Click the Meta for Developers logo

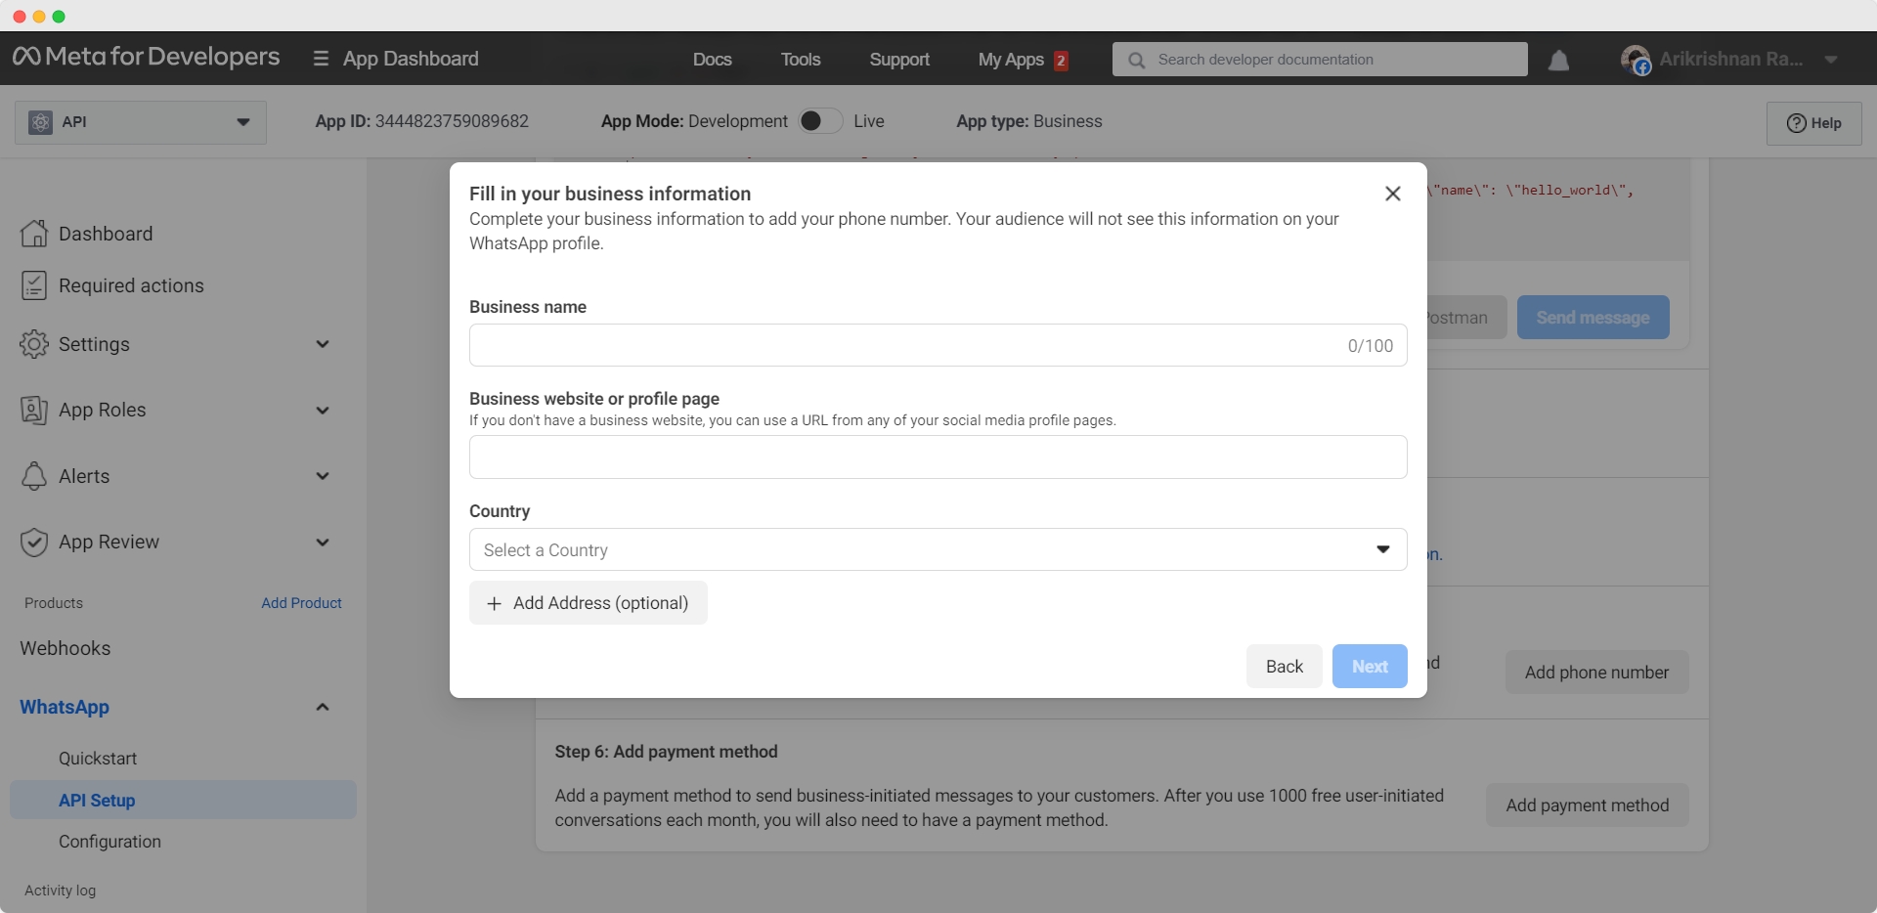(x=146, y=57)
